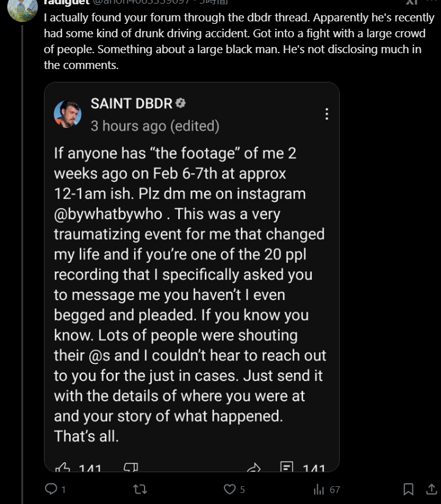Open the embedded screenshot image of the post
The height and width of the screenshot is (504, 441).
pyautogui.click(x=192, y=276)
